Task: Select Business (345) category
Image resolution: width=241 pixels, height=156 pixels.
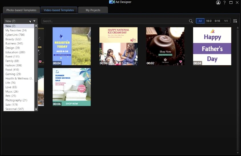Action: click(19, 44)
